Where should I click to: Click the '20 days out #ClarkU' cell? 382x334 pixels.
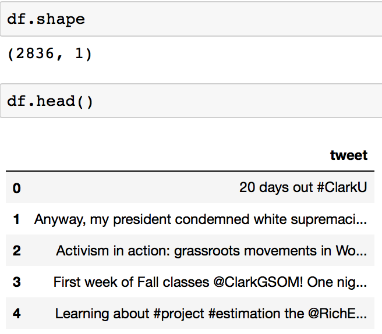point(303,187)
